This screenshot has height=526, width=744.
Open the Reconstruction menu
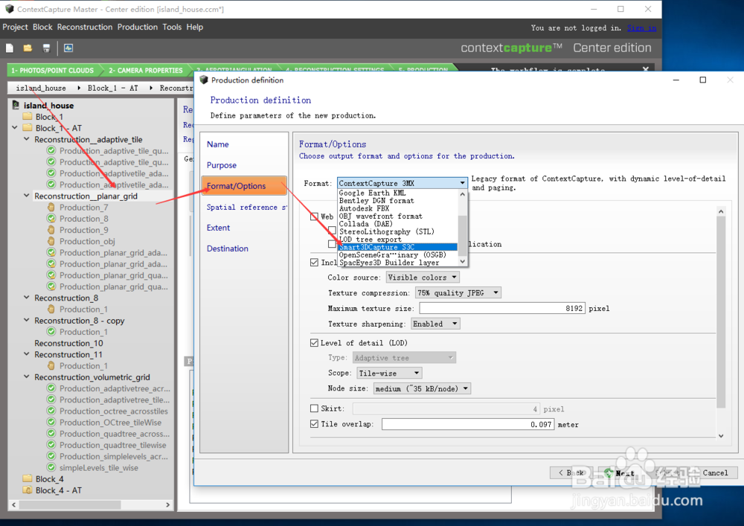85,27
